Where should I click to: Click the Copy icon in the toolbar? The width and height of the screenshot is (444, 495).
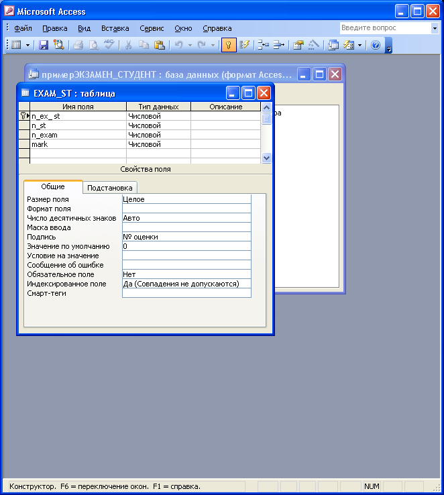pyautogui.click(x=144, y=45)
